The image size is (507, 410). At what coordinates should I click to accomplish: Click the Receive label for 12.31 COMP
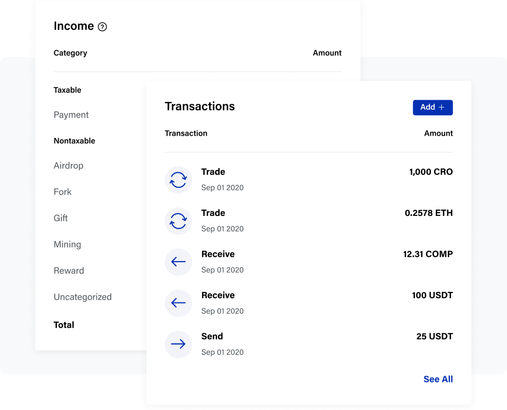pyautogui.click(x=218, y=254)
